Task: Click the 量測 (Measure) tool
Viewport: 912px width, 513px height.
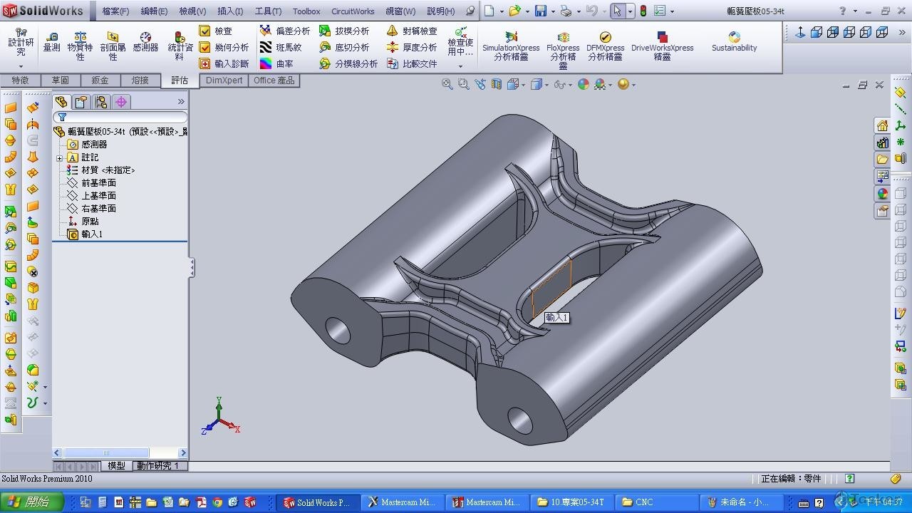Action: click(x=51, y=41)
